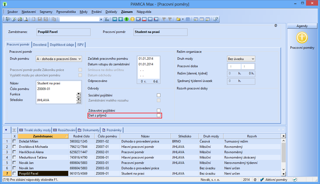Image resolution: width=320 pixels, height=184 pixels.
Task: Click the filter selection toolbar icon
Action: click(107, 19)
